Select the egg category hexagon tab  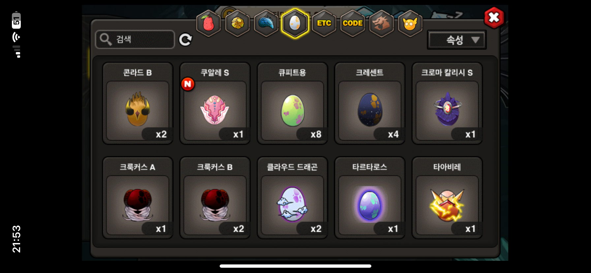[295, 23]
